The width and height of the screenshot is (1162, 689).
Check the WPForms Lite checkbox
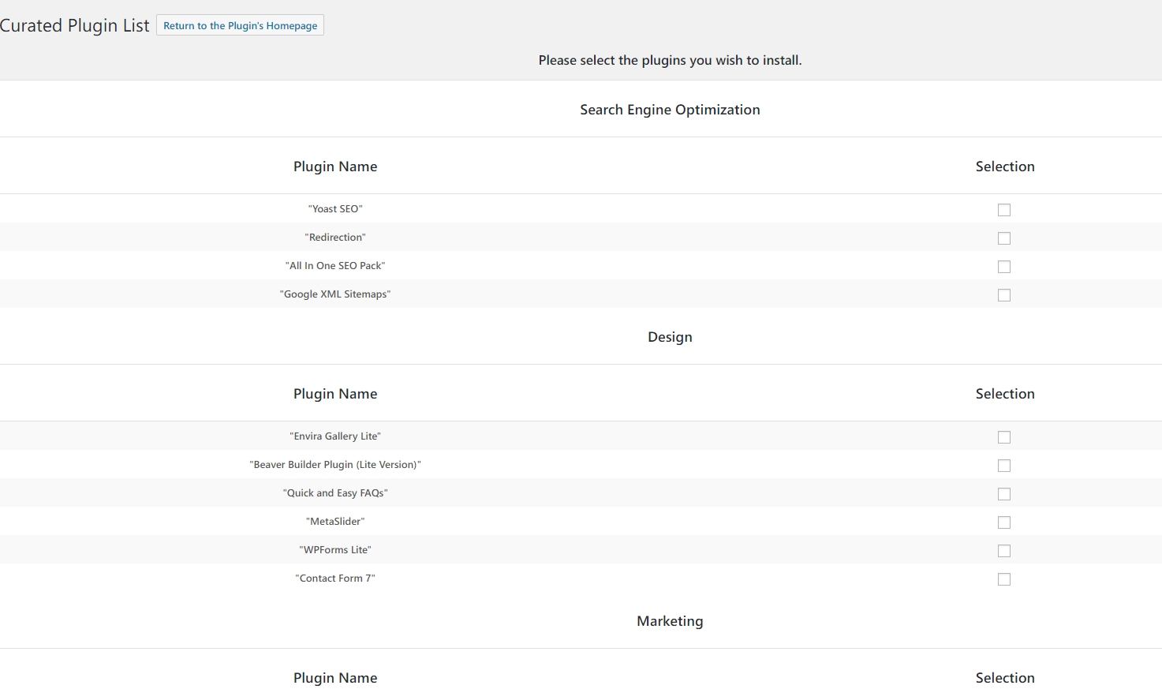point(1004,551)
